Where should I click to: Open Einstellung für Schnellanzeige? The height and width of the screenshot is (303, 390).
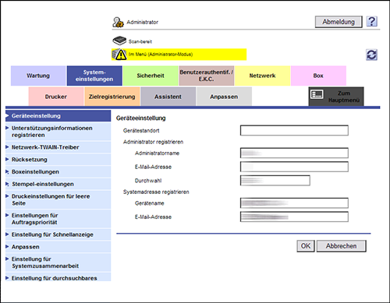click(x=58, y=234)
